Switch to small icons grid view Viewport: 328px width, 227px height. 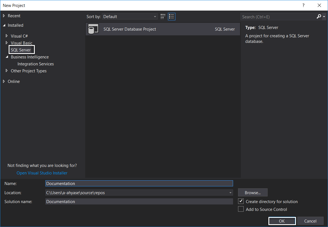pyautogui.click(x=163, y=16)
